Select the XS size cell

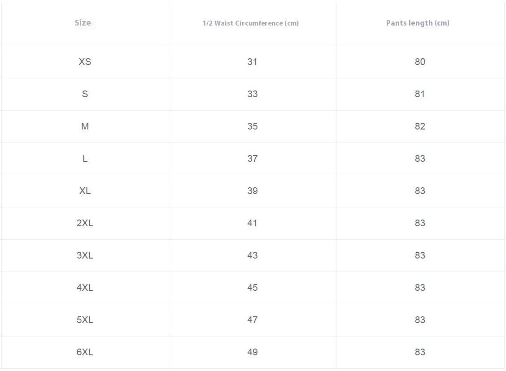85,62
